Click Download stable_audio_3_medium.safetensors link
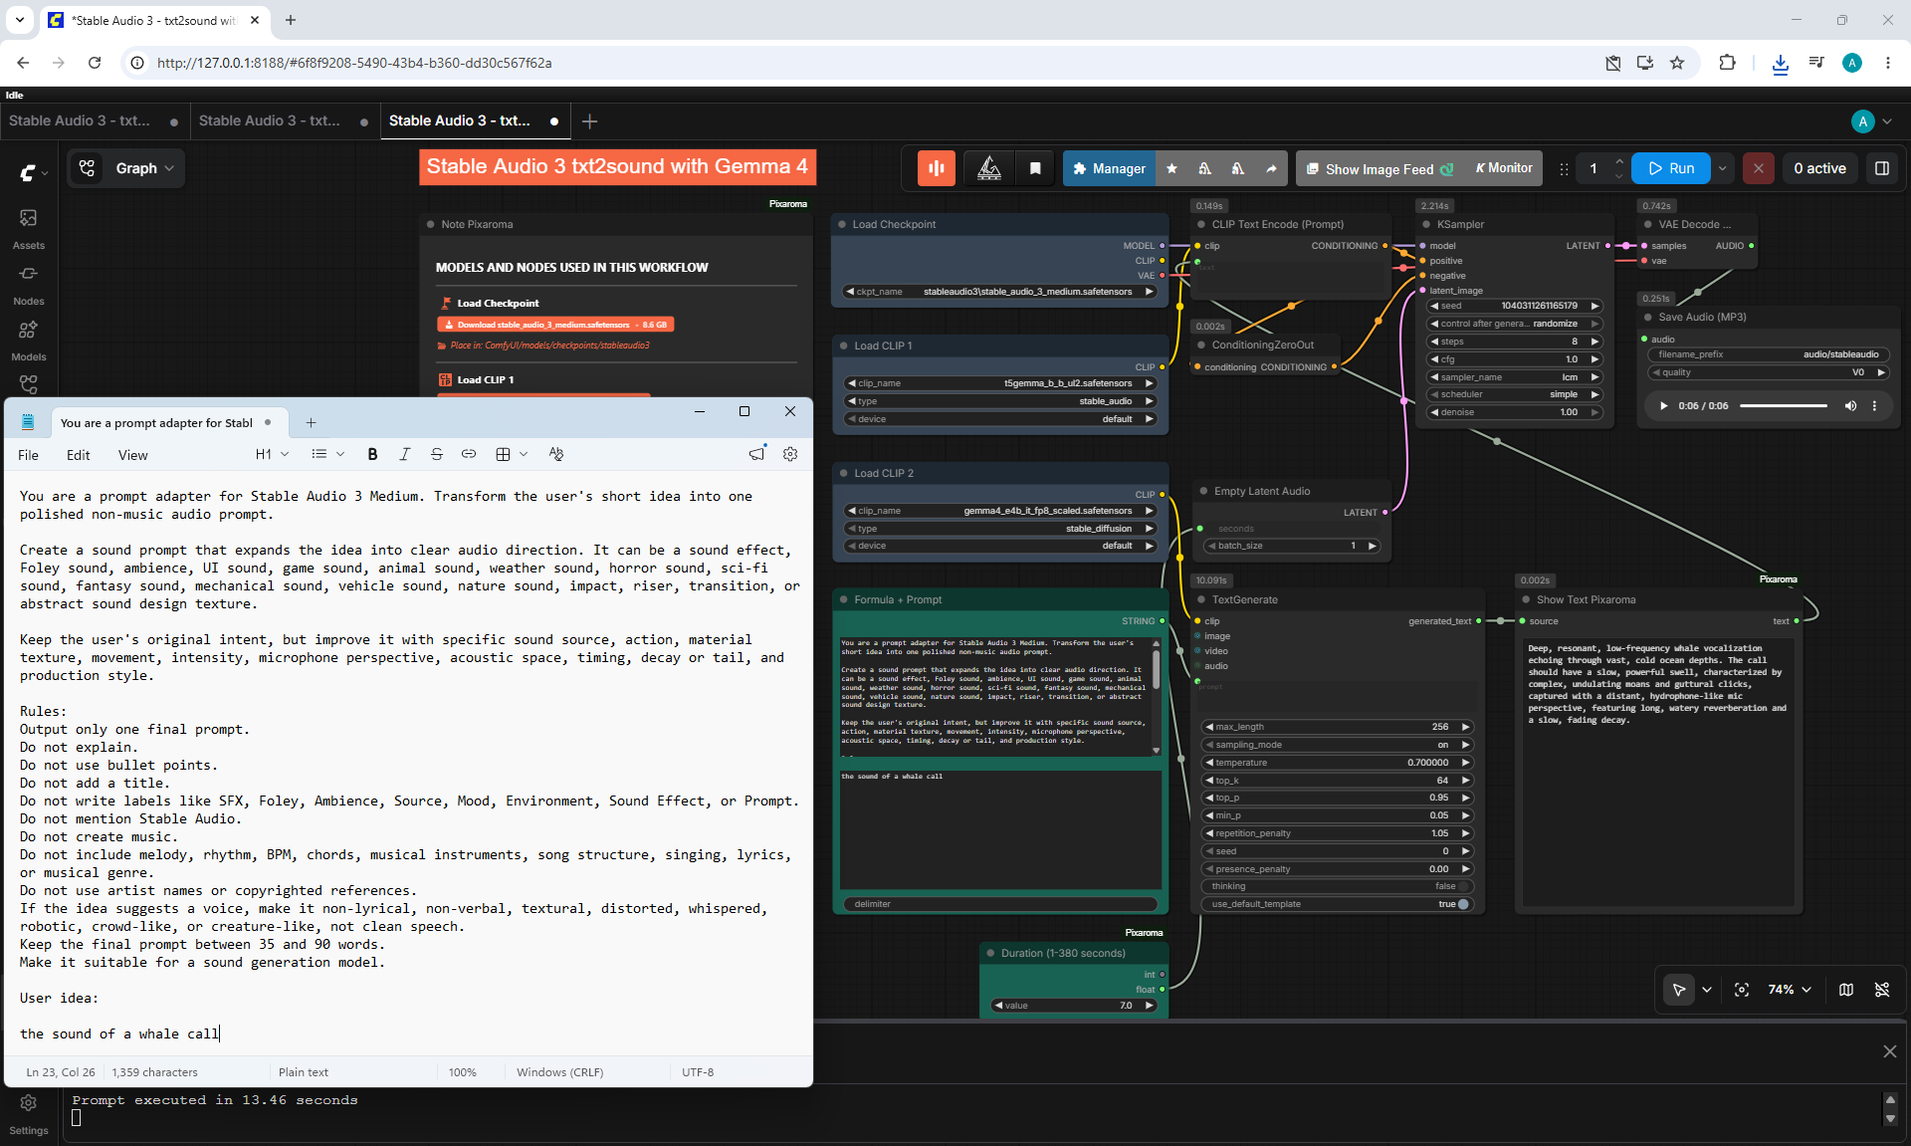The width and height of the screenshot is (1911, 1146). (x=555, y=325)
